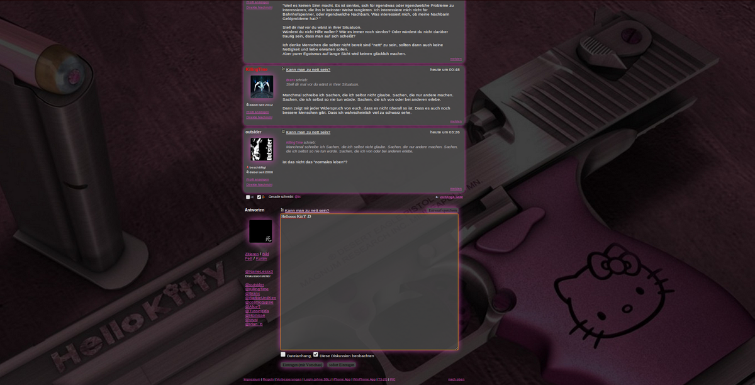Click the post icon in outsider's post header
This screenshot has height=385, width=755.
(x=284, y=132)
